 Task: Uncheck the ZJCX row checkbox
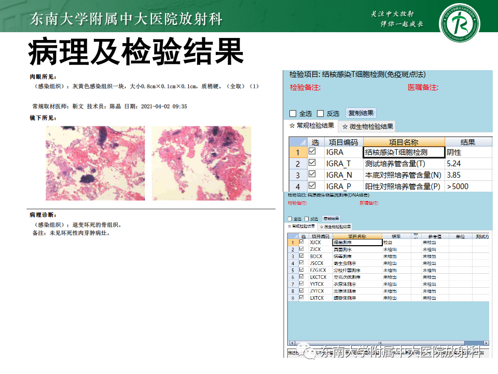tap(301, 249)
